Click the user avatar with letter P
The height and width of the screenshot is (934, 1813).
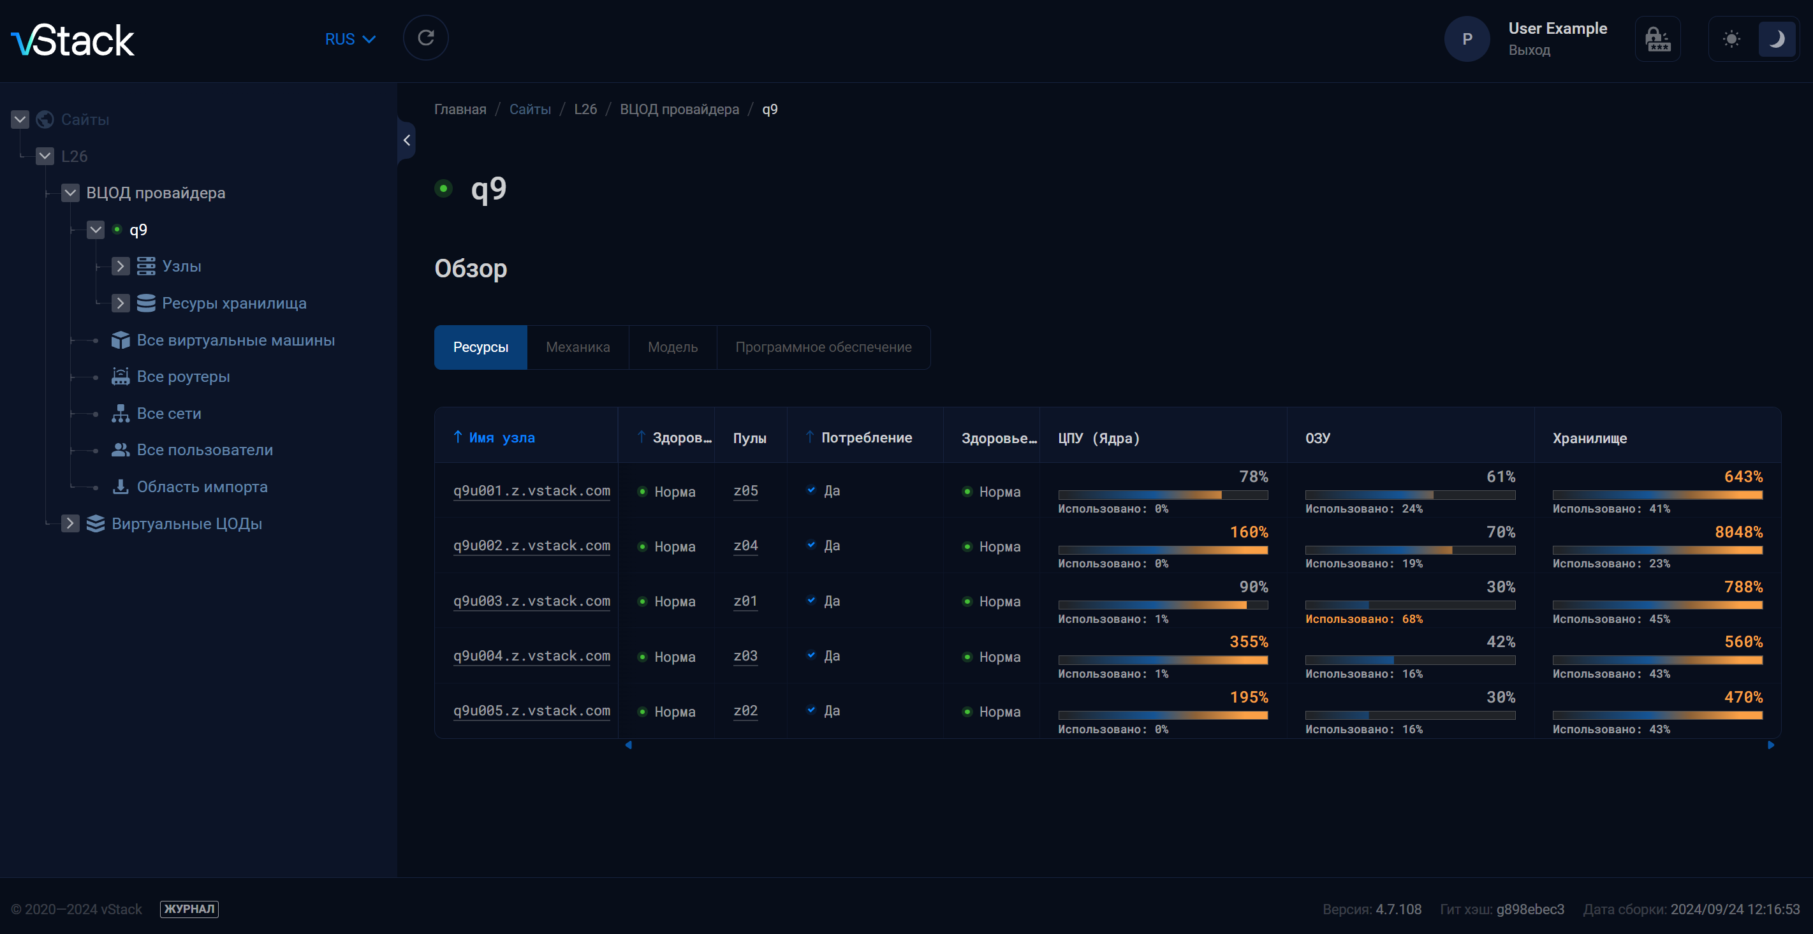pos(1467,39)
